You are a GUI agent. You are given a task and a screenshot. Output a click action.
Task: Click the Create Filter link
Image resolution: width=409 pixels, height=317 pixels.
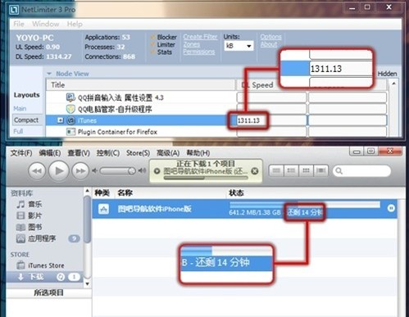tap(200, 37)
